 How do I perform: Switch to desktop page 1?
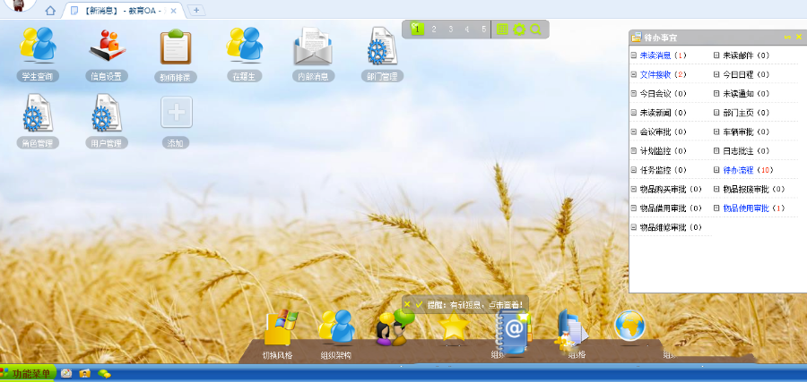(417, 30)
